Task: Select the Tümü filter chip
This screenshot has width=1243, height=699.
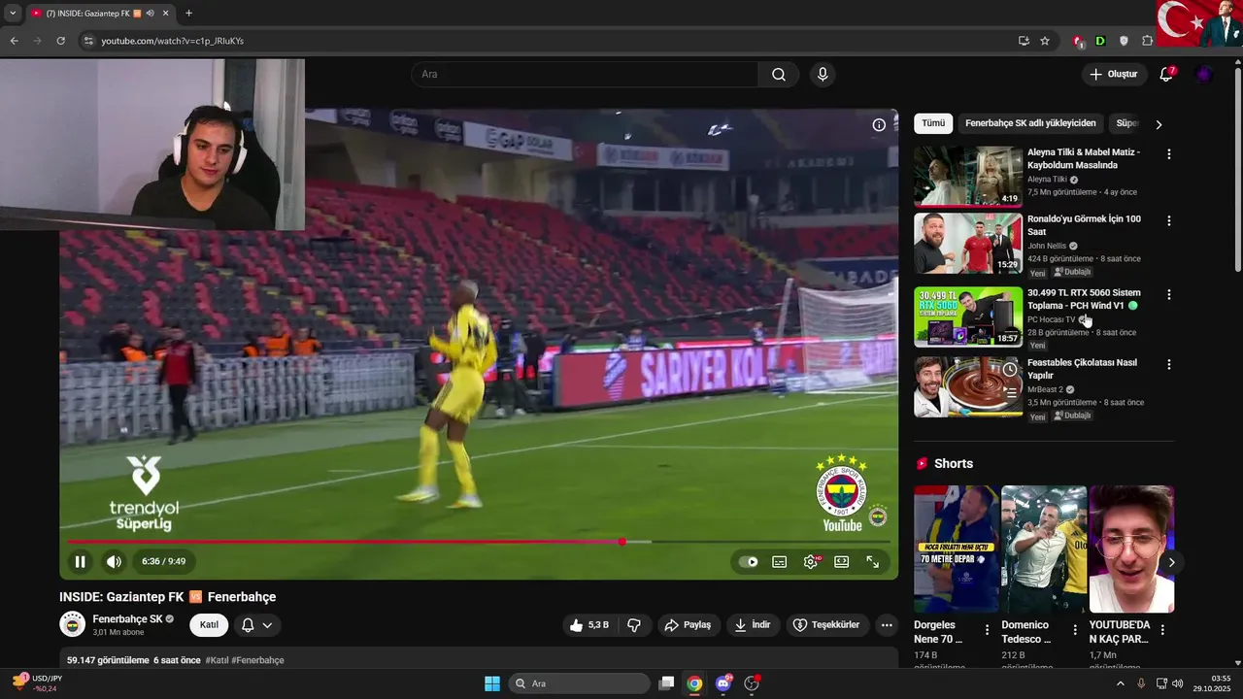Action: point(933,123)
